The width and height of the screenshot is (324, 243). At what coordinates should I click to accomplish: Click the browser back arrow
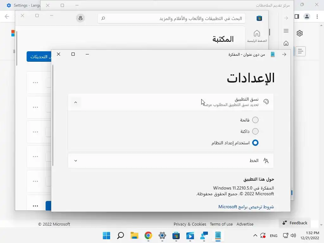pyautogui.click(x=7, y=16)
